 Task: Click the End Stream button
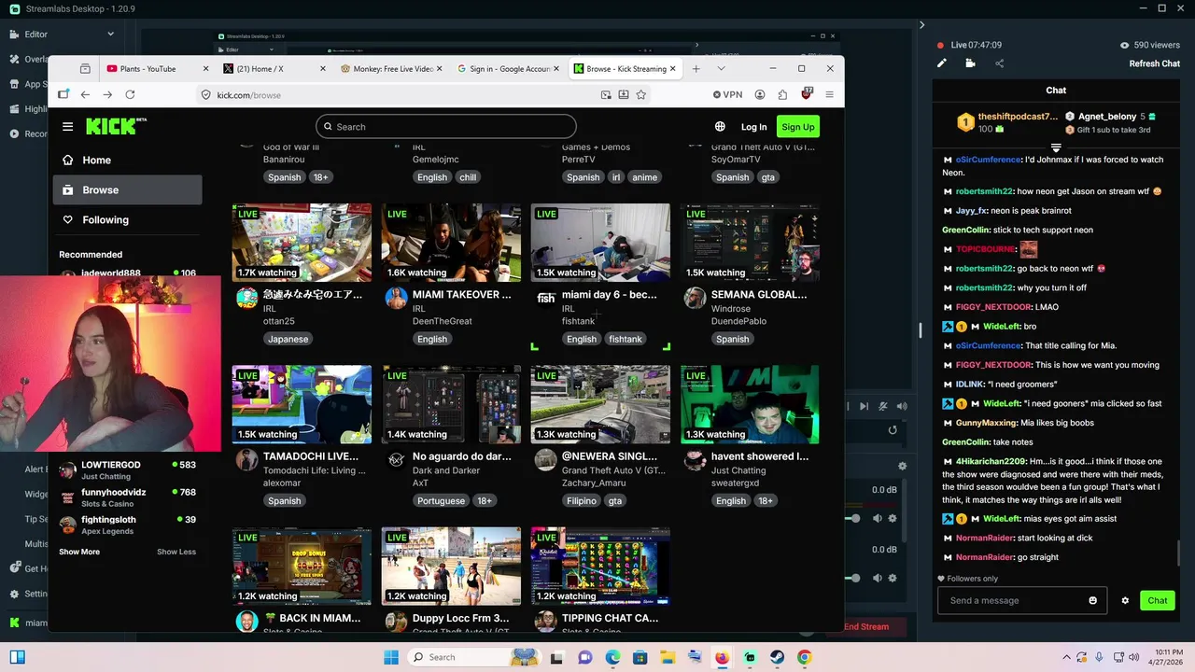point(866,626)
